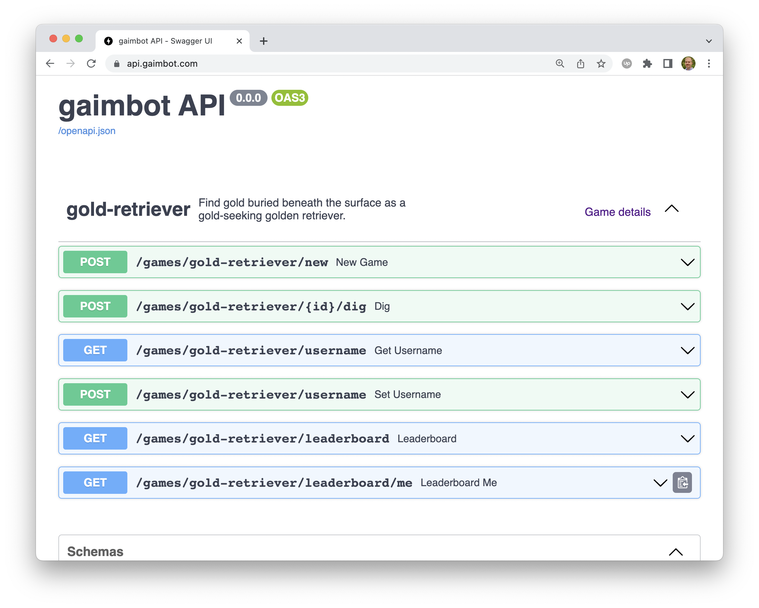
Task: Click the /games/gold-retriever/leaderboard/me path
Action: coord(274,483)
